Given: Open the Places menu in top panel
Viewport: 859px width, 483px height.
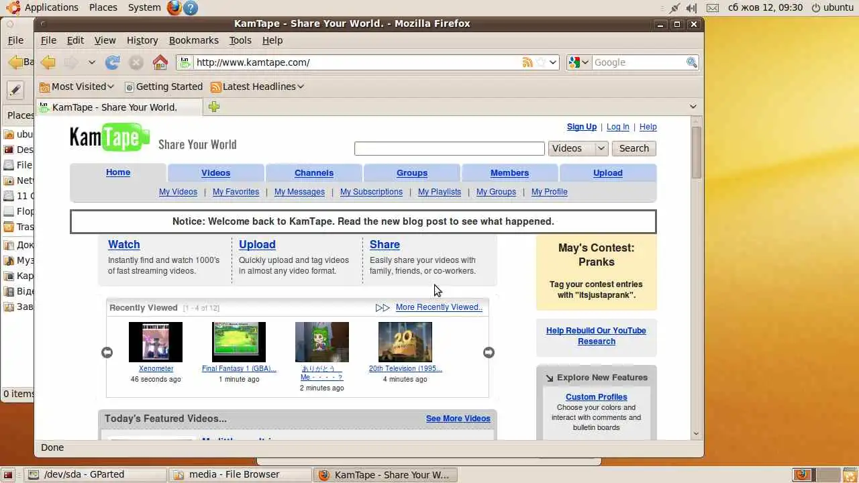Looking at the screenshot, I should click(x=103, y=7).
